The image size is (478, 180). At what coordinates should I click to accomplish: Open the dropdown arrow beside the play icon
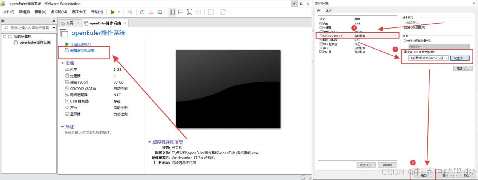(119, 12)
